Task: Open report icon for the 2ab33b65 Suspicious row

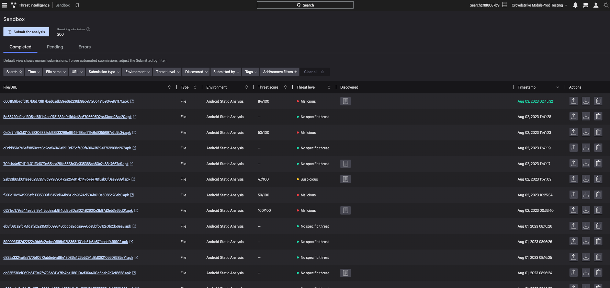Action: pyautogui.click(x=346, y=179)
